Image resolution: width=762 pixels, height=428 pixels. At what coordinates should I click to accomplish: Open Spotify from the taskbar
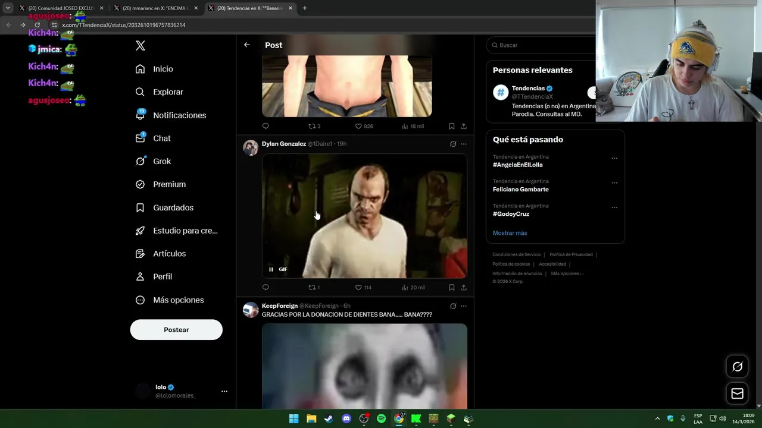(x=381, y=418)
